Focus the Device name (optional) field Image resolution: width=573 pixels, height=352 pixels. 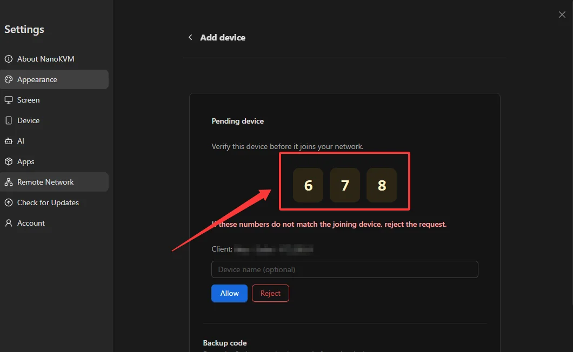coord(344,269)
